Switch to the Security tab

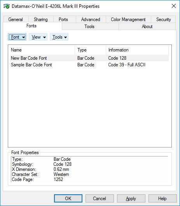(x=164, y=20)
